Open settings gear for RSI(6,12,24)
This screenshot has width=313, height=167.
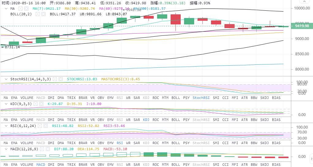[x=40, y=126]
